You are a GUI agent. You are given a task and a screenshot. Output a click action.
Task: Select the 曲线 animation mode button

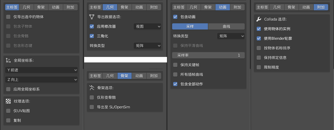coord(226,26)
